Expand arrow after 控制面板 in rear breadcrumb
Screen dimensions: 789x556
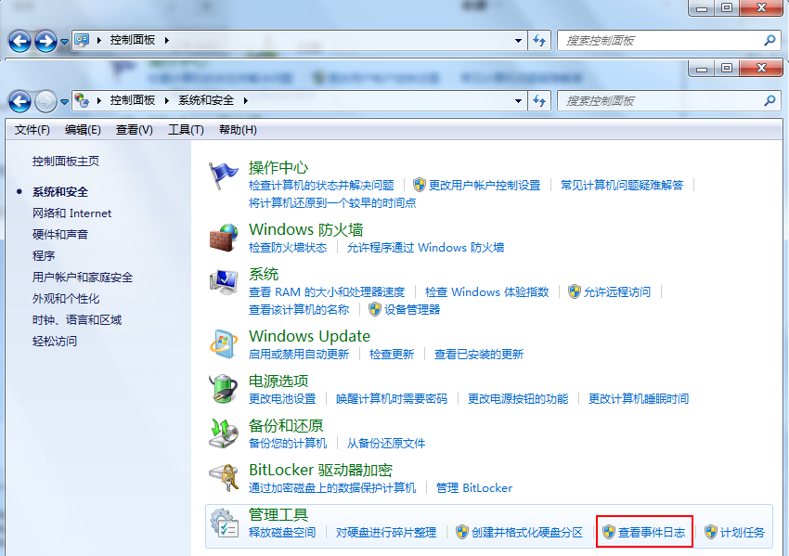[x=166, y=40]
